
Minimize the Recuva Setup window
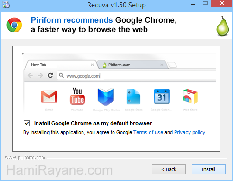click(193, 4)
